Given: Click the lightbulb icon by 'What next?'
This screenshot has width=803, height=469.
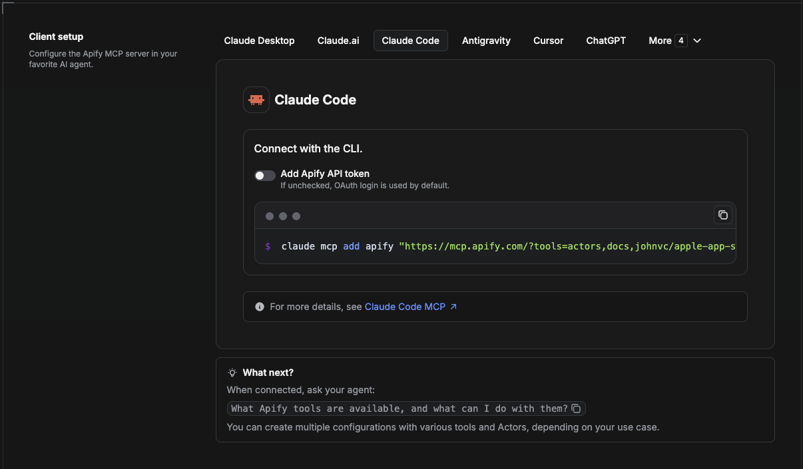Looking at the screenshot, I should click(232, 373).
